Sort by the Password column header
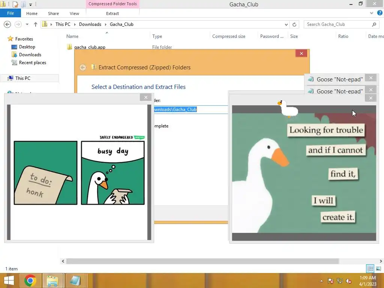This screenshot has height=288, width=384. [x=271, y=36]
